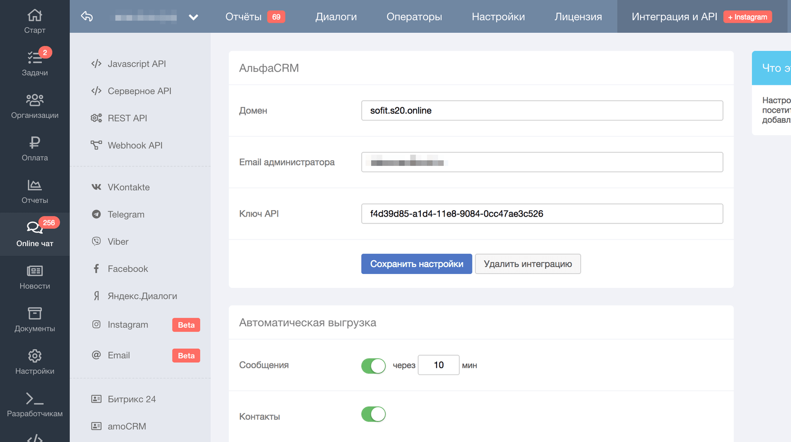Click the Beta badge next to Instagram
This screenshot has height=442, width=791.
click(x=186, y=325)
